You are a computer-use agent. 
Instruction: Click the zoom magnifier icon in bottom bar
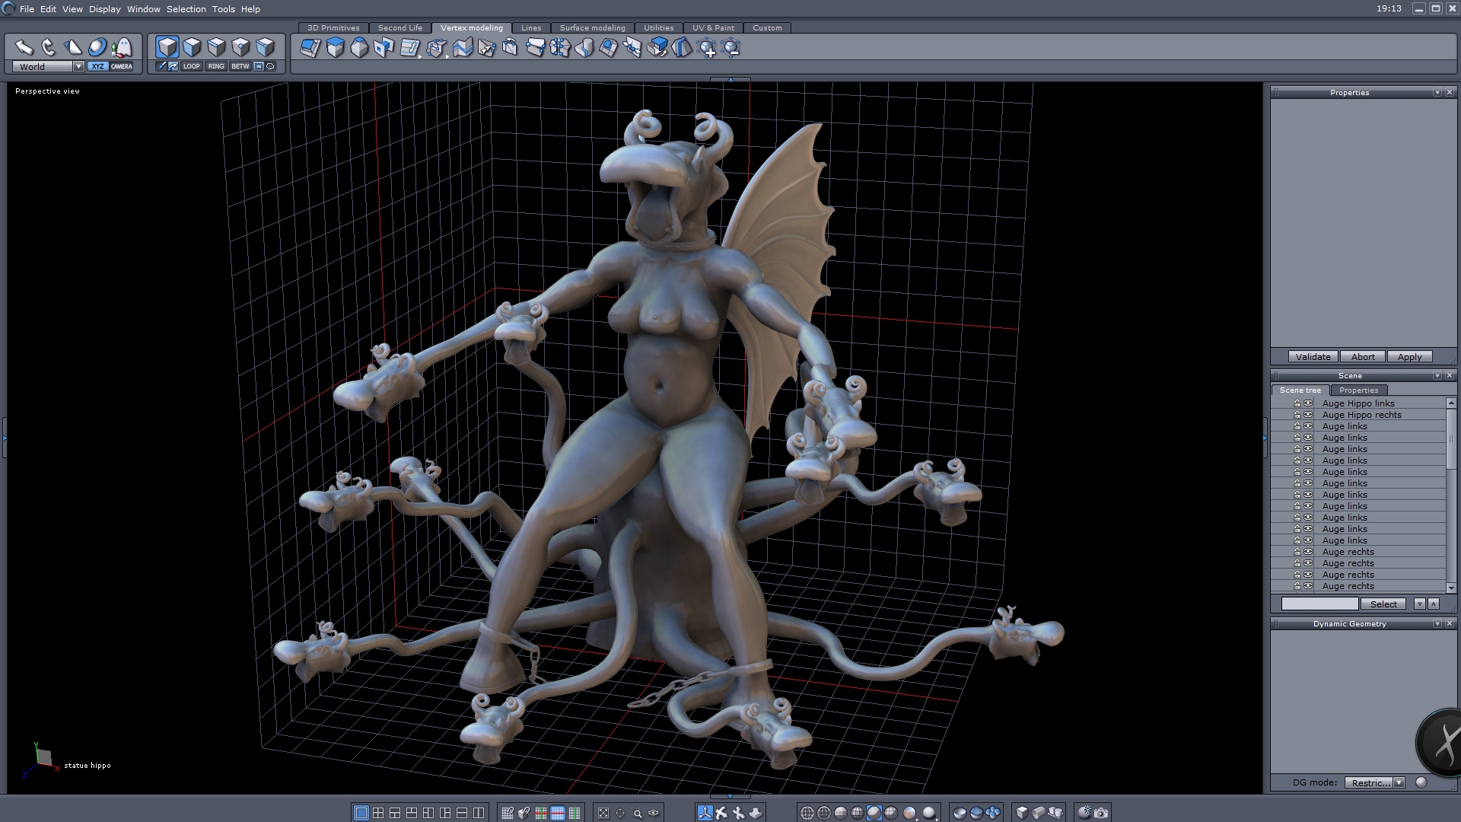point(637,813)
